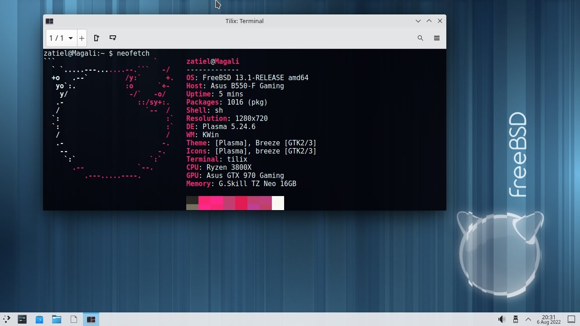Click the 'WM: KWin' line

click(203, 135)
